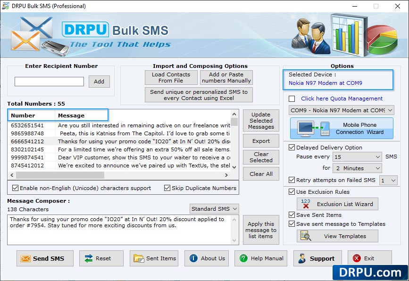
Task: Select row with number 8745412012
Action: pos(120,165)
